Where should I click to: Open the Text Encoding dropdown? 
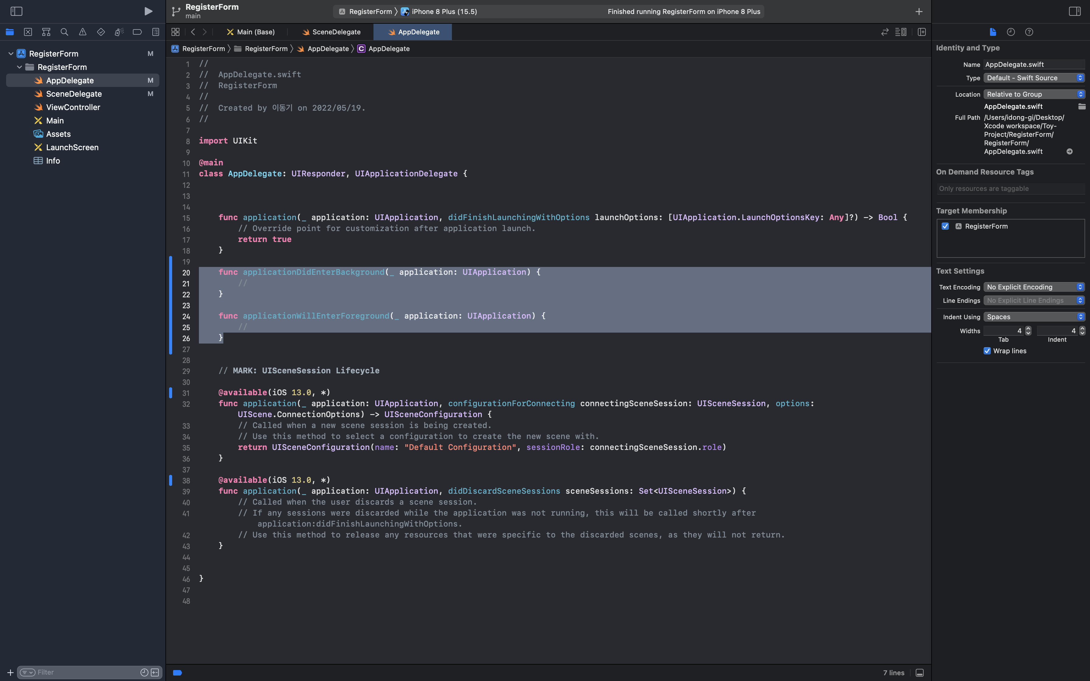1034,287
